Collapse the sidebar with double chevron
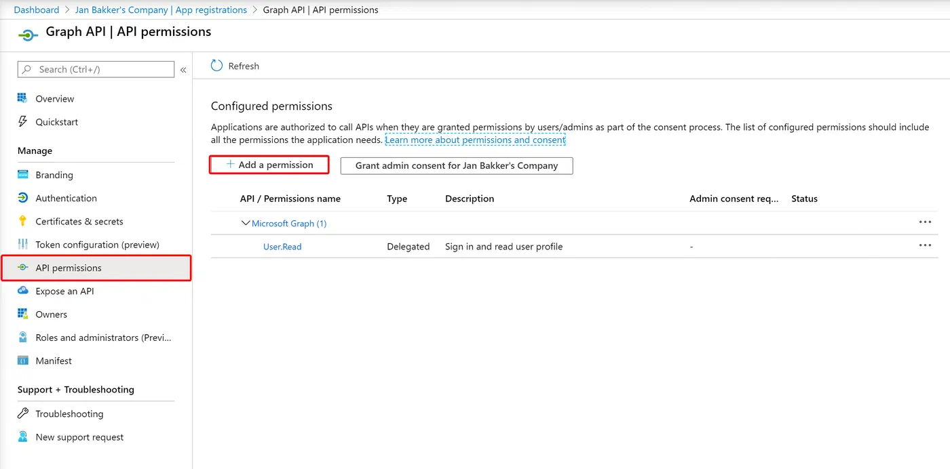This screenshot has width=950, height=469. click(183, 70)
